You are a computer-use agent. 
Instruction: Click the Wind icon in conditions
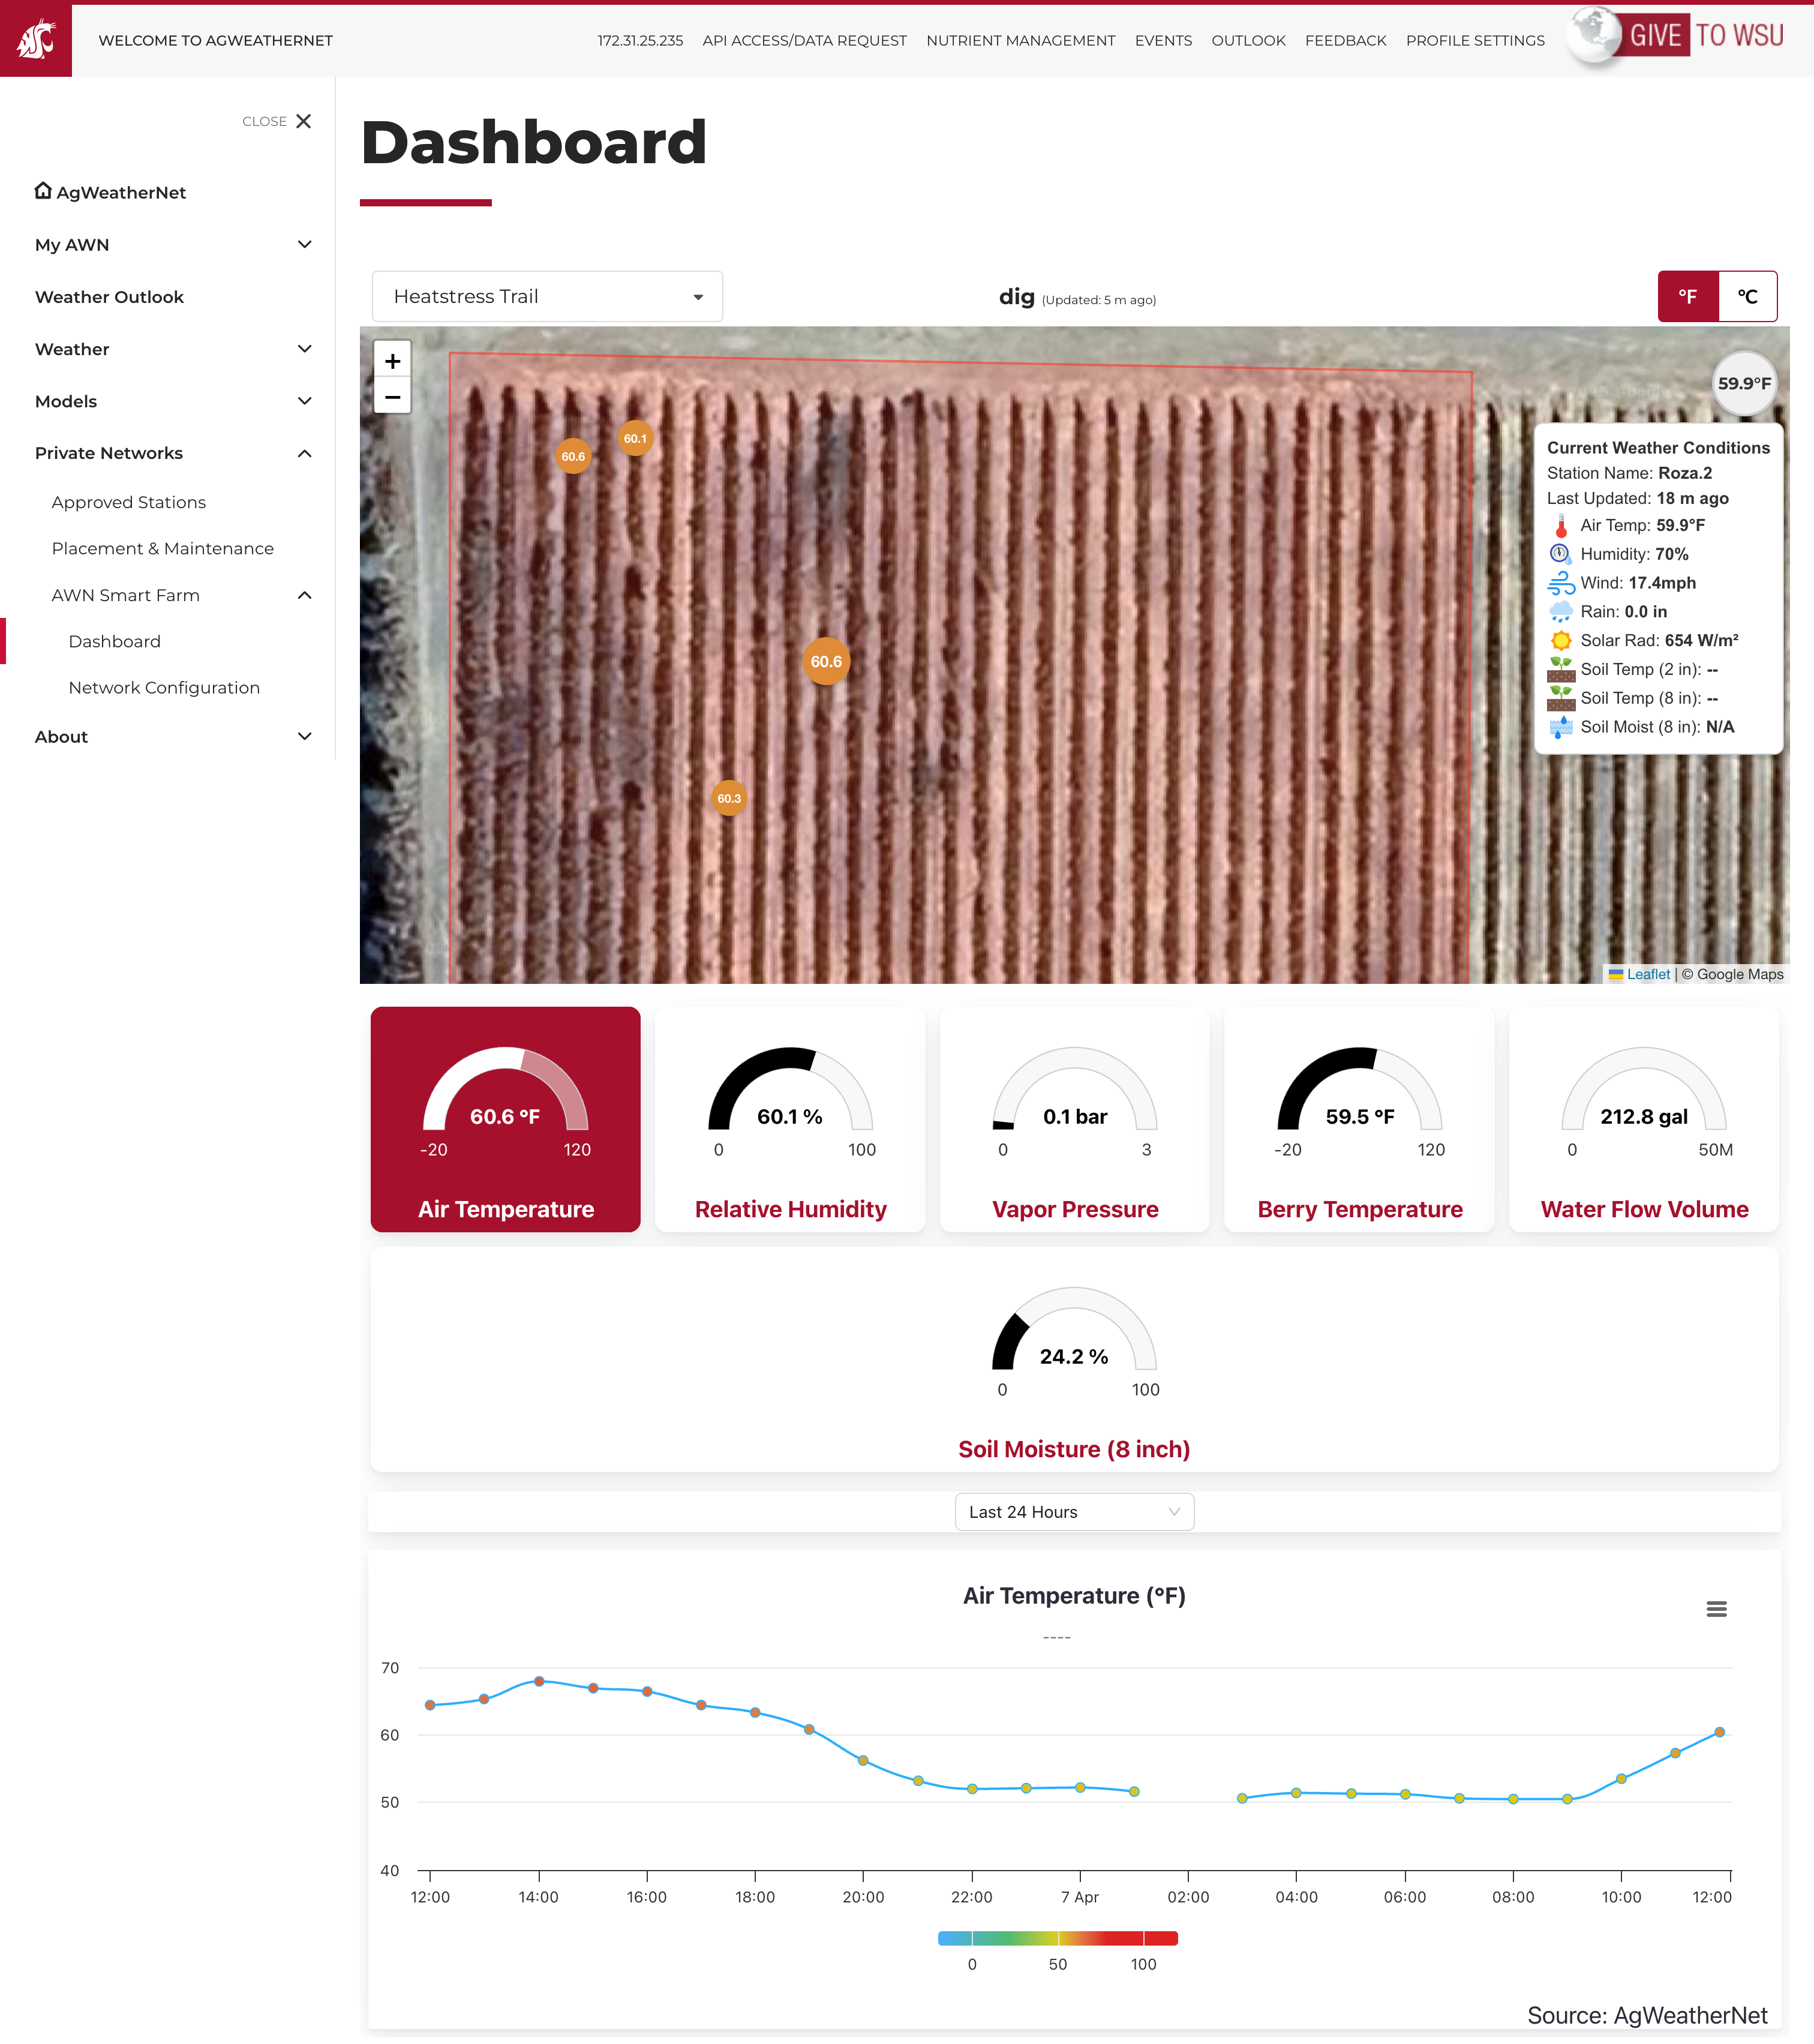(1561, 583)
